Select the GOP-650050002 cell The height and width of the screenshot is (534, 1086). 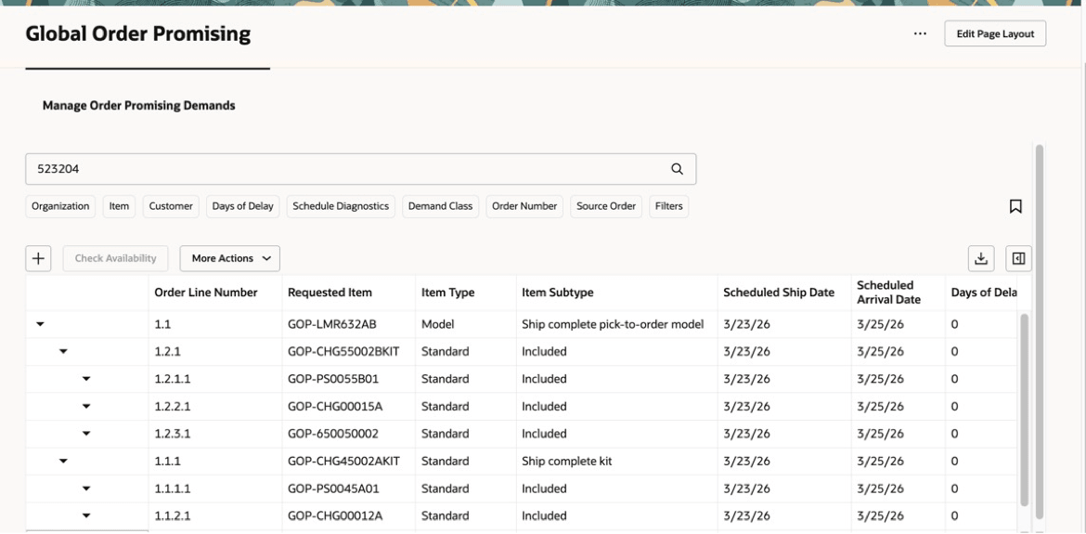348,434
